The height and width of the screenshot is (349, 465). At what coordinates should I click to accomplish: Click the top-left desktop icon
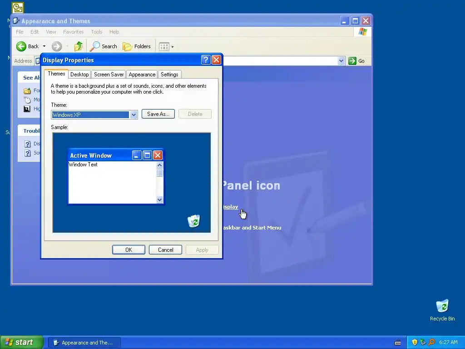pos(18,8)
